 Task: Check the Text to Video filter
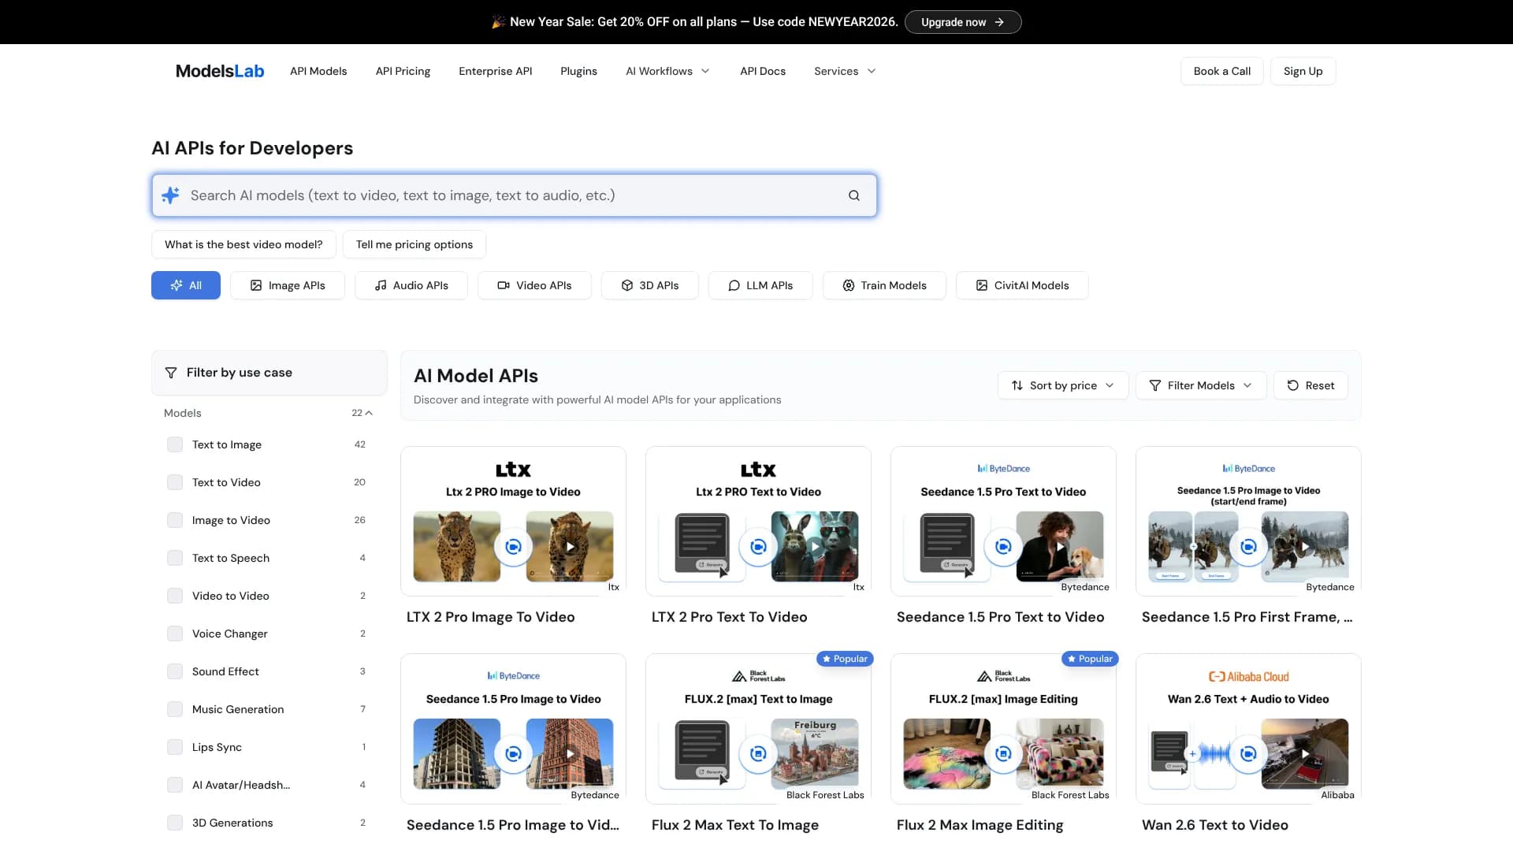[175, 482]
